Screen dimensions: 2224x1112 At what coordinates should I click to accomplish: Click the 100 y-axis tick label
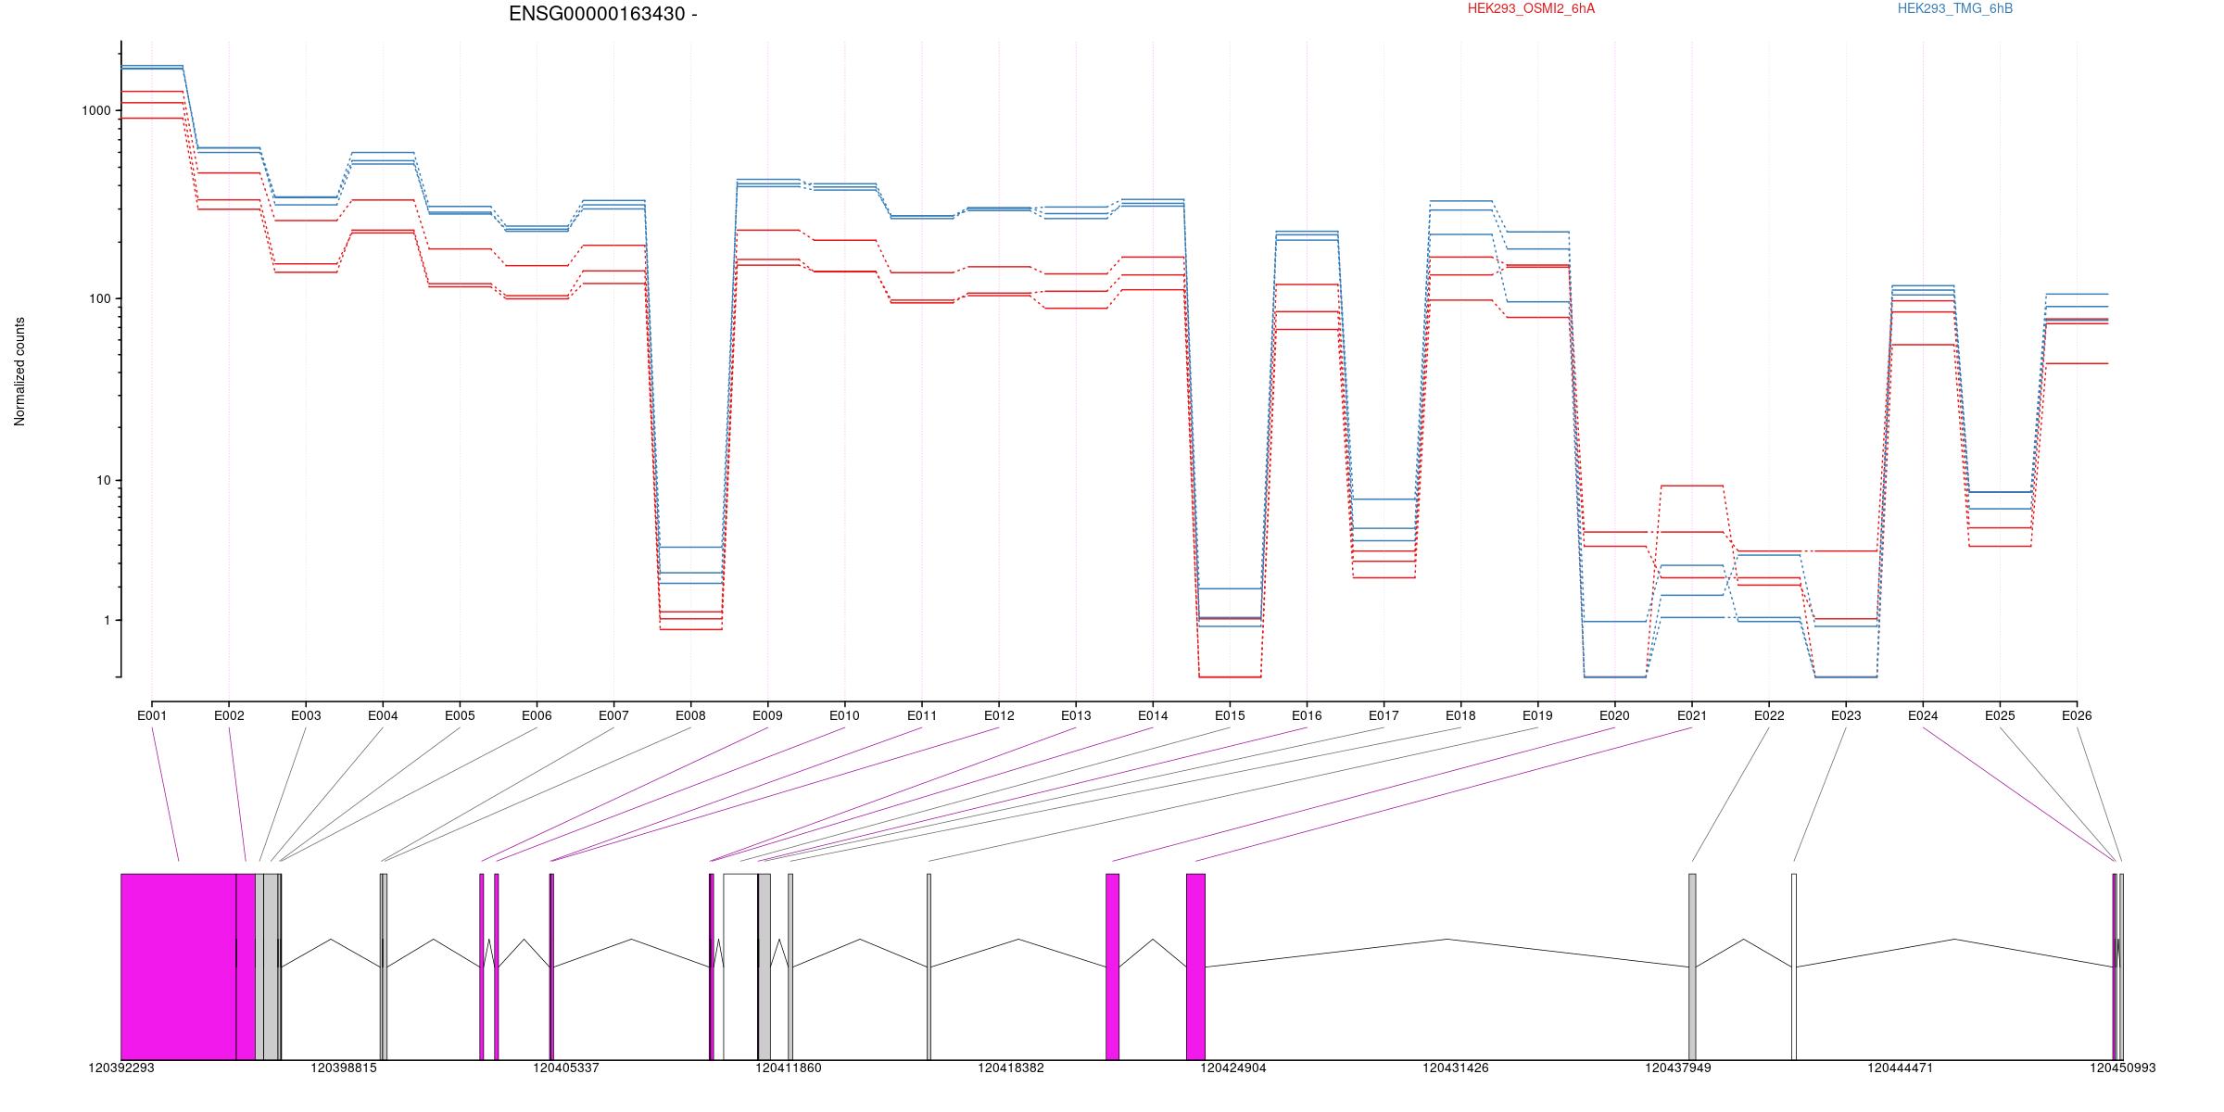point(100,298)
